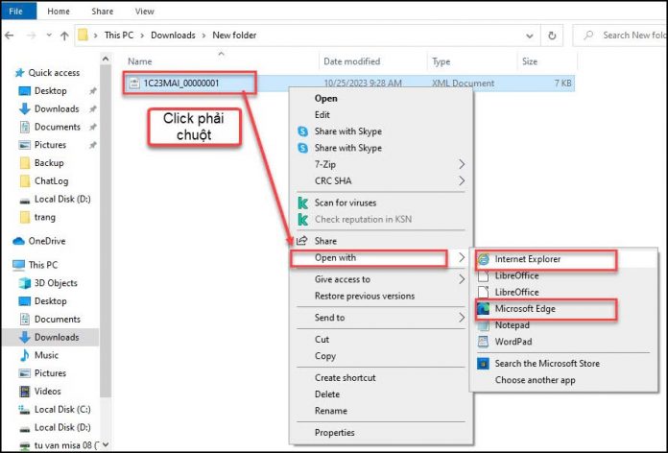This screenshot has width=668, height=453.
Task: Click the Search New folder input box
Action: [x=621, y=36]
